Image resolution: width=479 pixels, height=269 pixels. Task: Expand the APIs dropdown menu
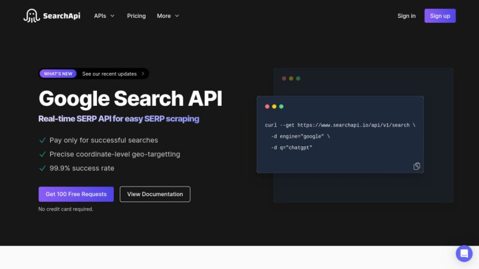[x=104, y=16]
